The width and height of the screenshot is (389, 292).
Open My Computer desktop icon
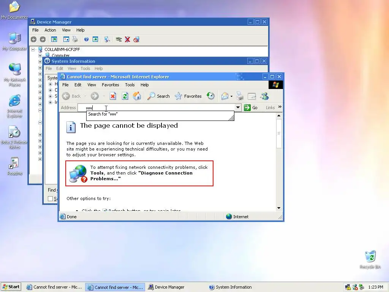coord(14,41)
